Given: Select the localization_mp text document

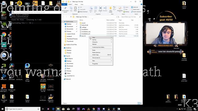Looking at the screenshot, I should click(109, 32).
